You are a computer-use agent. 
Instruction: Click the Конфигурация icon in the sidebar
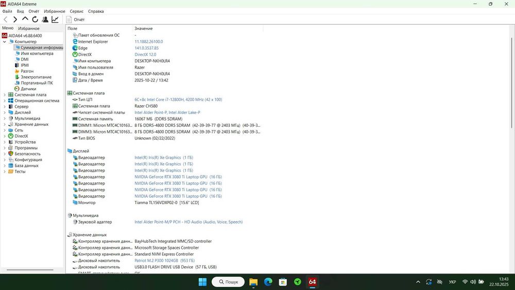(11, 160)
